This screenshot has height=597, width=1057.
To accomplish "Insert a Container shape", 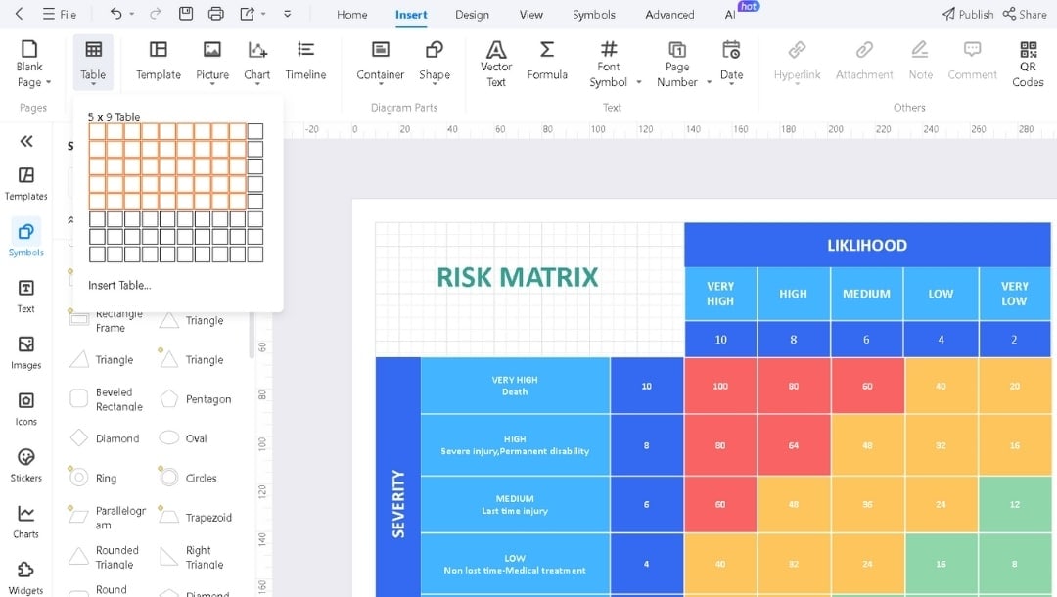I will coord(380,61).
